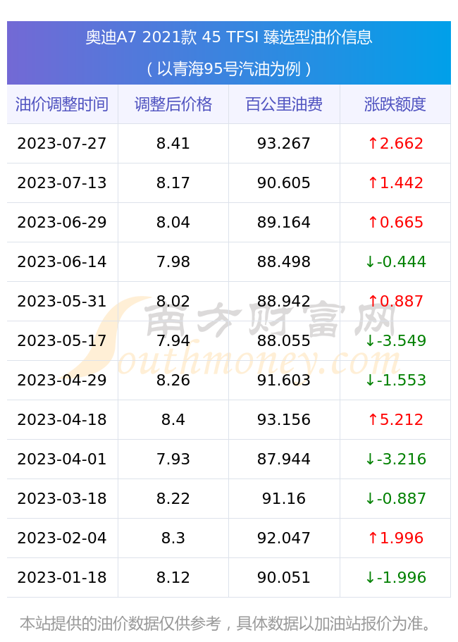Select fuel cost cell 92.047
The image size is (458, 642).
click(x=284, y=538)
